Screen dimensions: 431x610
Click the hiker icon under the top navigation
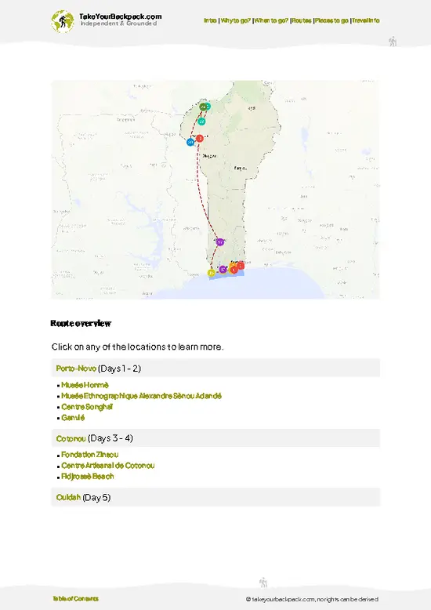393,42
